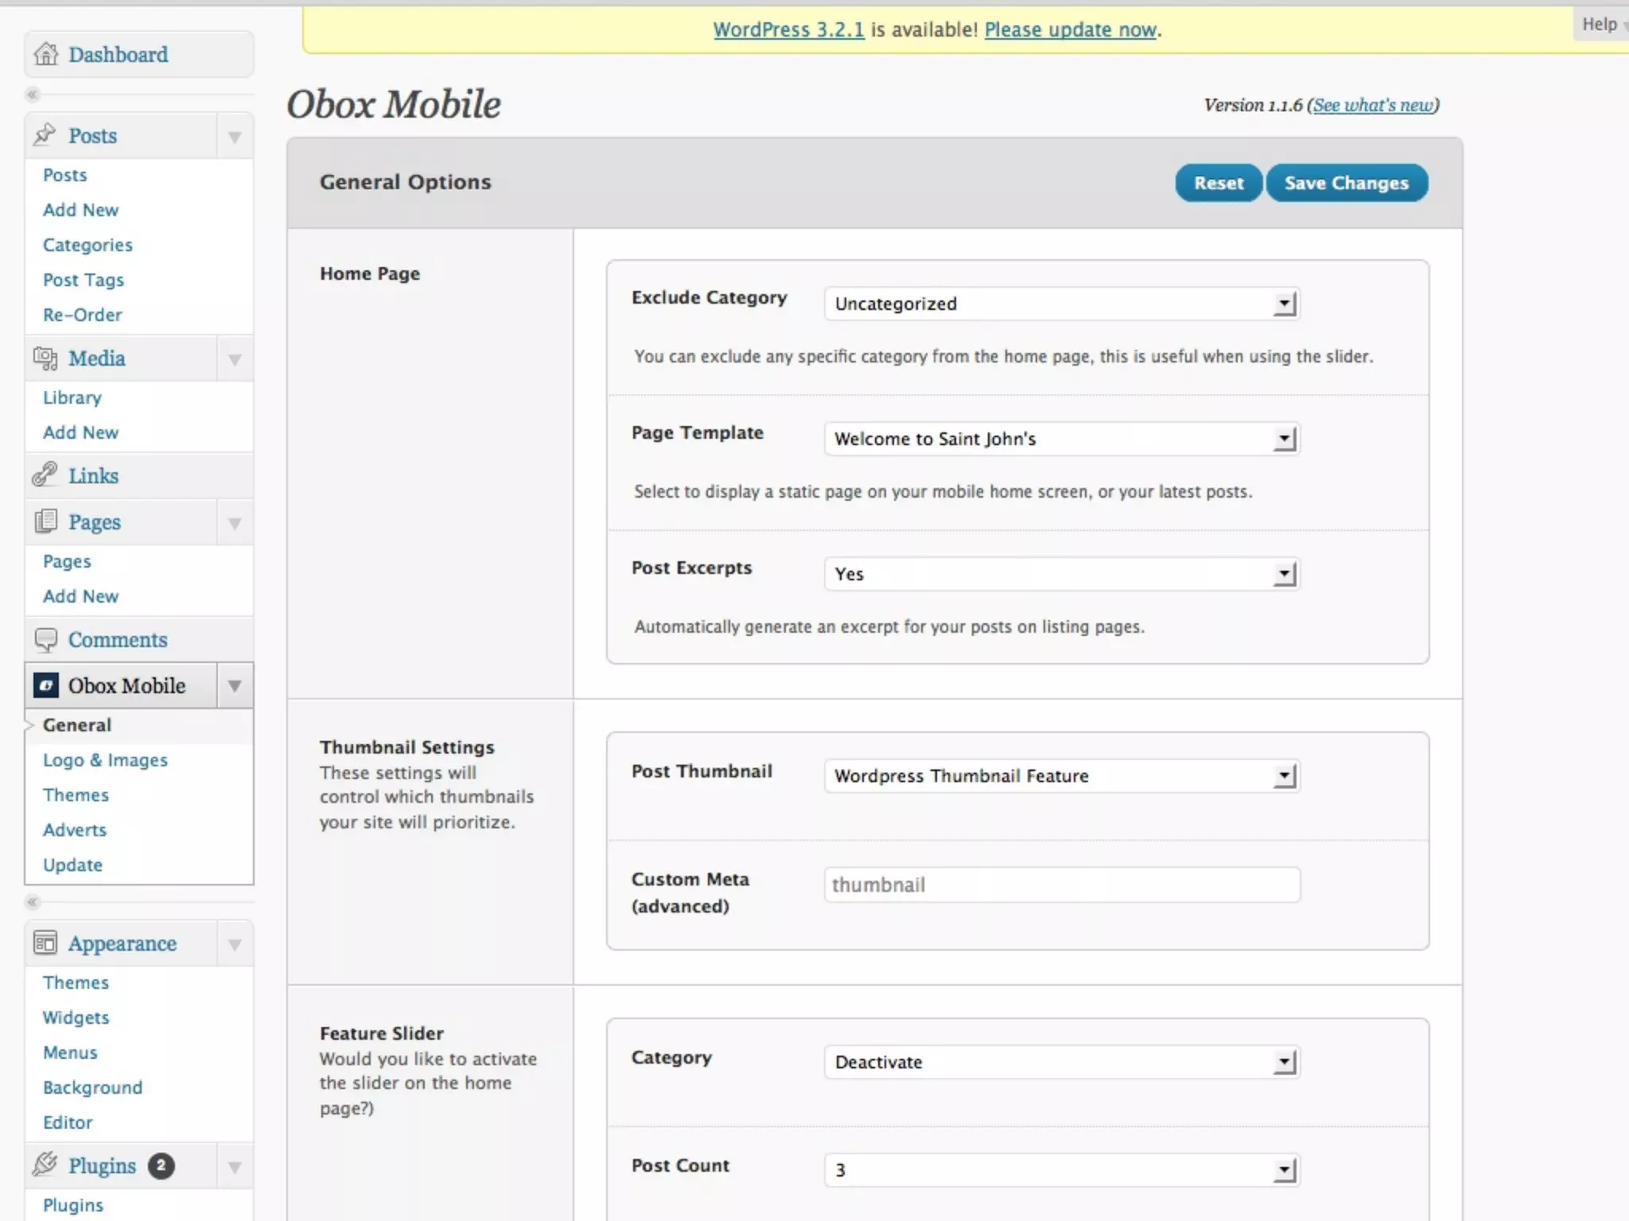Click the Dashboard house icon

point(46,54)
